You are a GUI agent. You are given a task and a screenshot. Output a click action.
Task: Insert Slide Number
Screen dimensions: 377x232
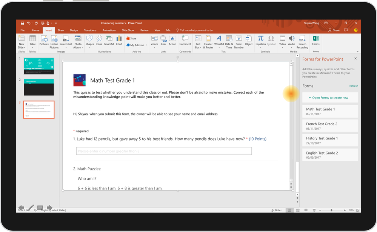(x=239, y=42)
